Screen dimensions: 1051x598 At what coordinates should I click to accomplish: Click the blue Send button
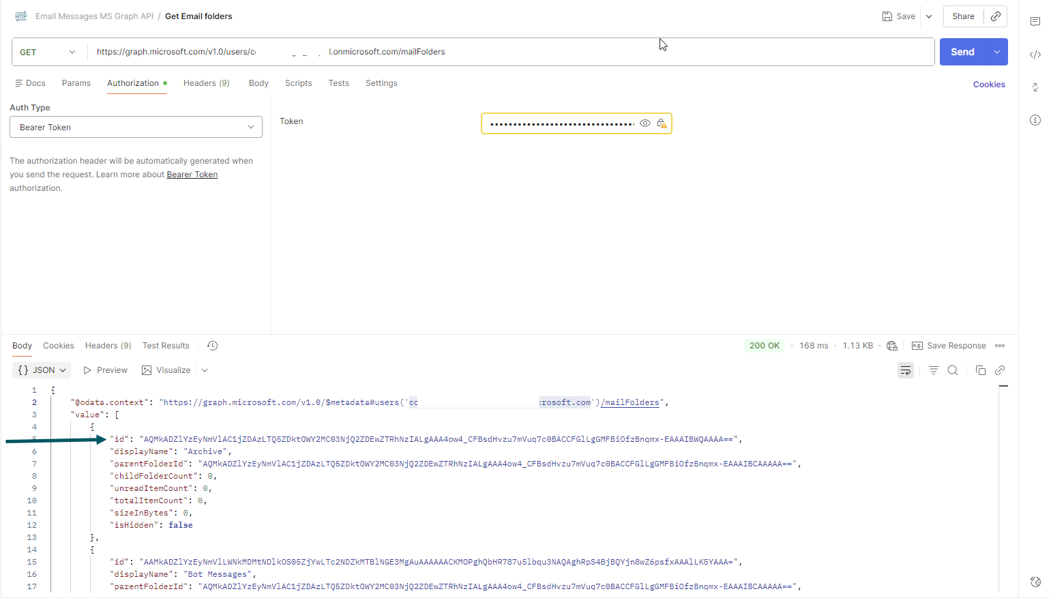[962, 52]
